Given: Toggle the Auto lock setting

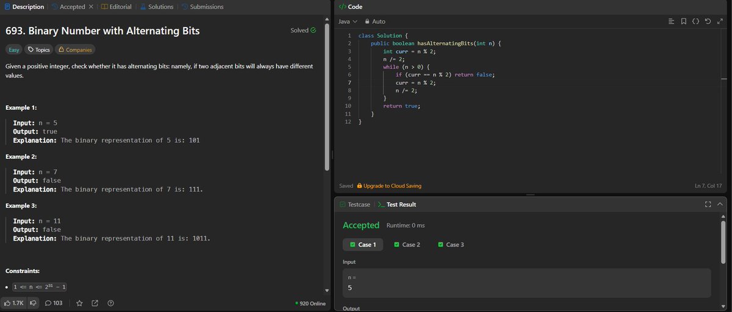Looking at the screenshot, I should (375, 21).
